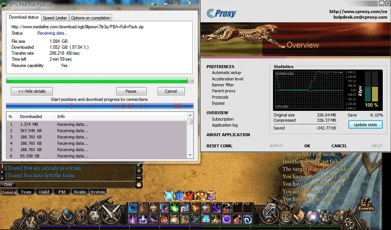This screenshot has height=230, width=391.
Task: Click the green download progress bar
Action: coord(100,80)
